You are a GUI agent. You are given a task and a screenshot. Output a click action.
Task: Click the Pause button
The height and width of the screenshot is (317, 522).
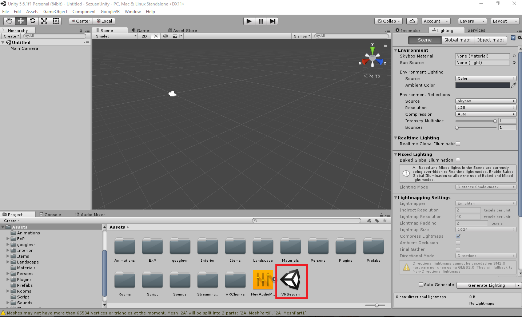click(261, 21)
